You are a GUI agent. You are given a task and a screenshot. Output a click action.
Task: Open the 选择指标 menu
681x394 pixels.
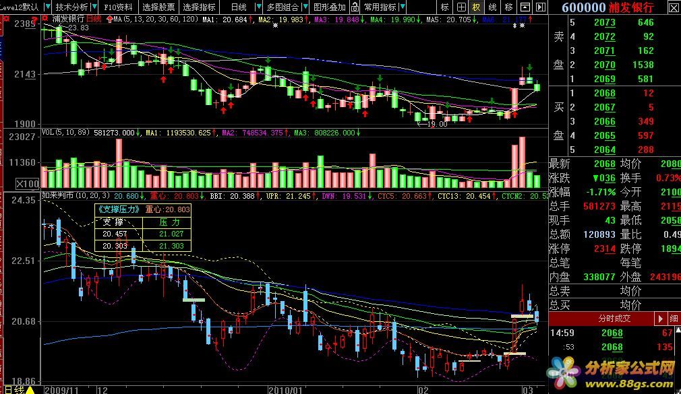click(x=199, y=7)
